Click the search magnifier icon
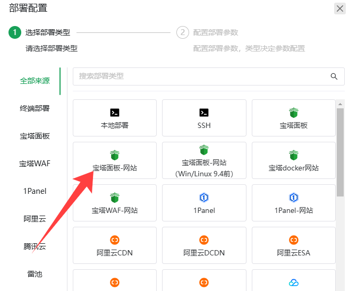This screenshot has height=291, width=349. pyautogui.click(x=334, y=76)
